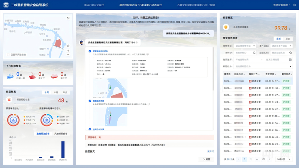299x168 pixels.
Task: Switch warning overview to 年度
Action: point(65,92)
